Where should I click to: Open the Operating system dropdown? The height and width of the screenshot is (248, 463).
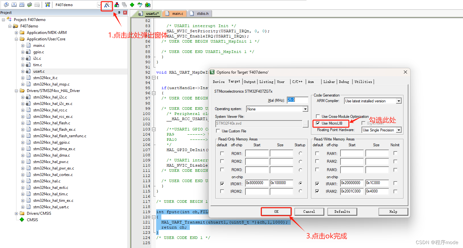[305, 109]
